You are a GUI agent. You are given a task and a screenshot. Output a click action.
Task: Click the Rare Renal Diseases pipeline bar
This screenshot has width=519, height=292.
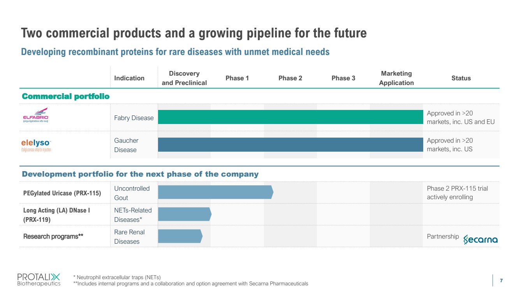point(180,236)
